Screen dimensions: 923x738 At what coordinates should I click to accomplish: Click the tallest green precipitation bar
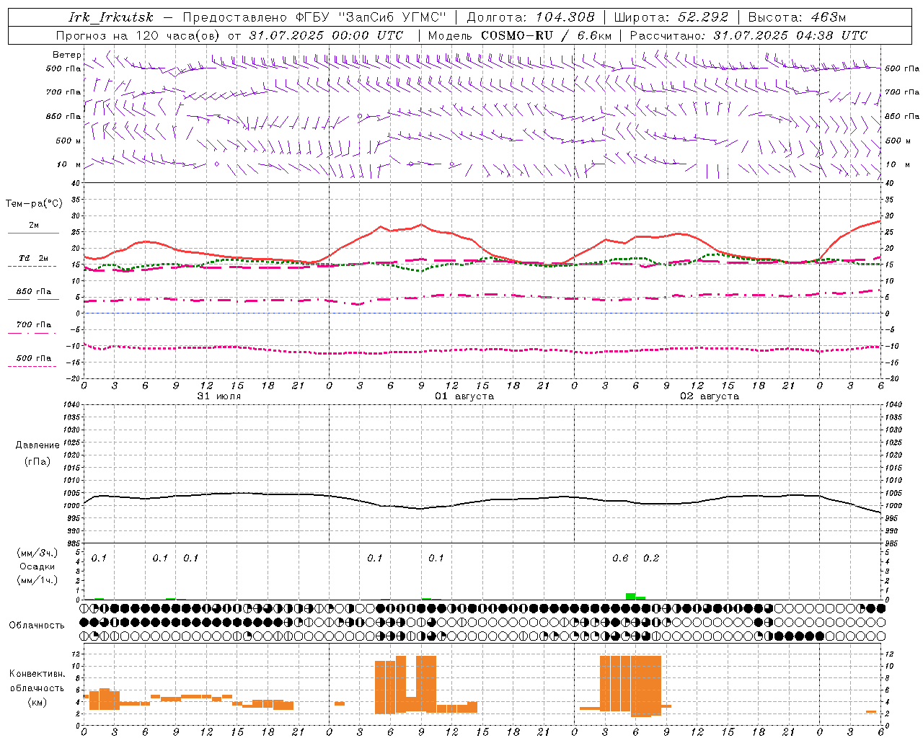tap(630, 596)
